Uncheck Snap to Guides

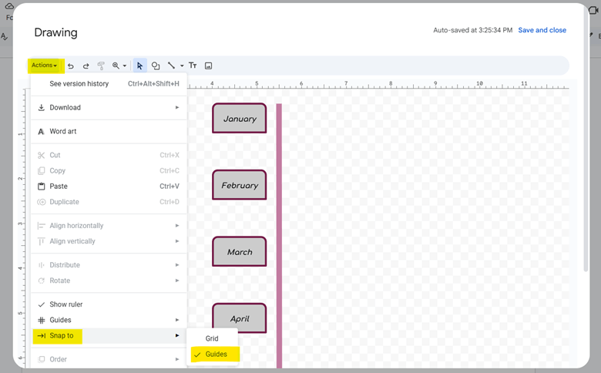click(216, 355)
